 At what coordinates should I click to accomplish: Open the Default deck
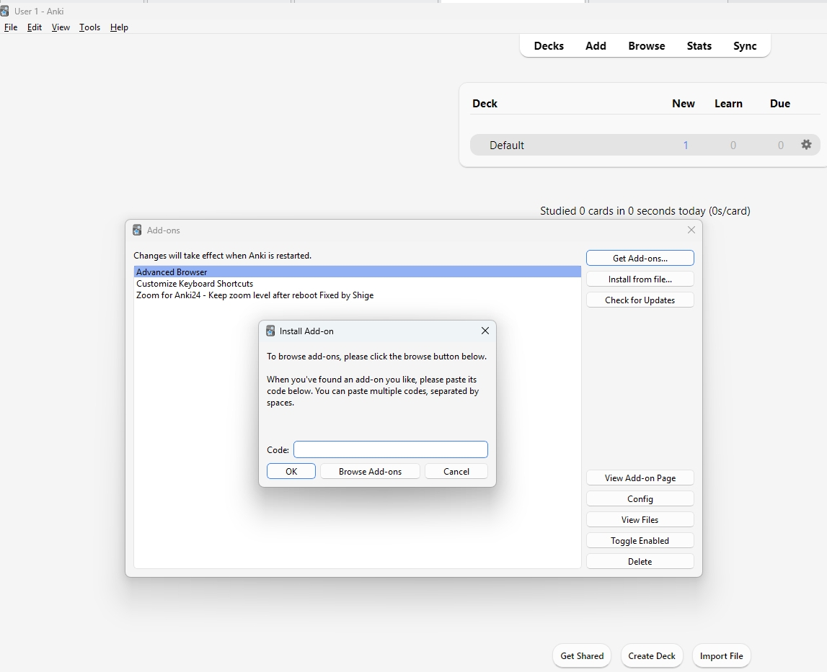pos(506,145)
